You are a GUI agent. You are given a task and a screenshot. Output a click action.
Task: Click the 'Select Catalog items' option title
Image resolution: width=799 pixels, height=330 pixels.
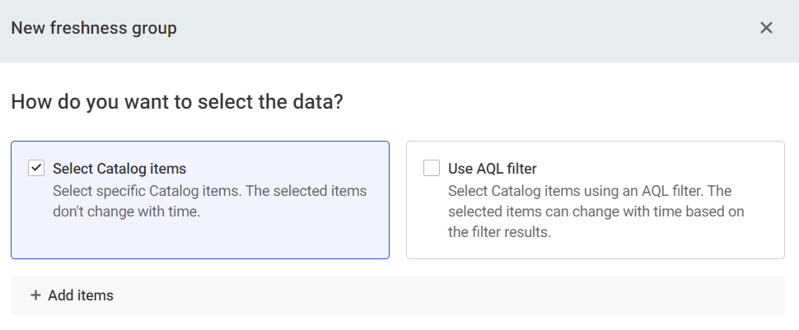point(119,169)
